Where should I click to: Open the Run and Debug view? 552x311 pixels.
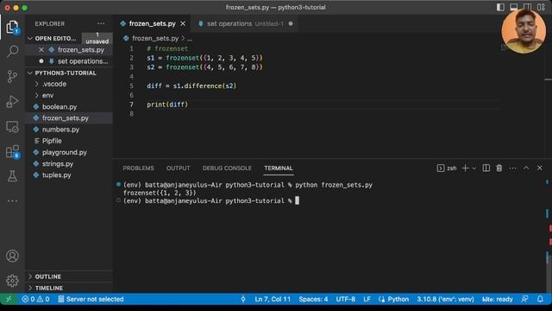pos(12,102)
